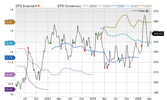Click the 2024 x-axis label
167x100 pixels.
[x=47, y=98]
